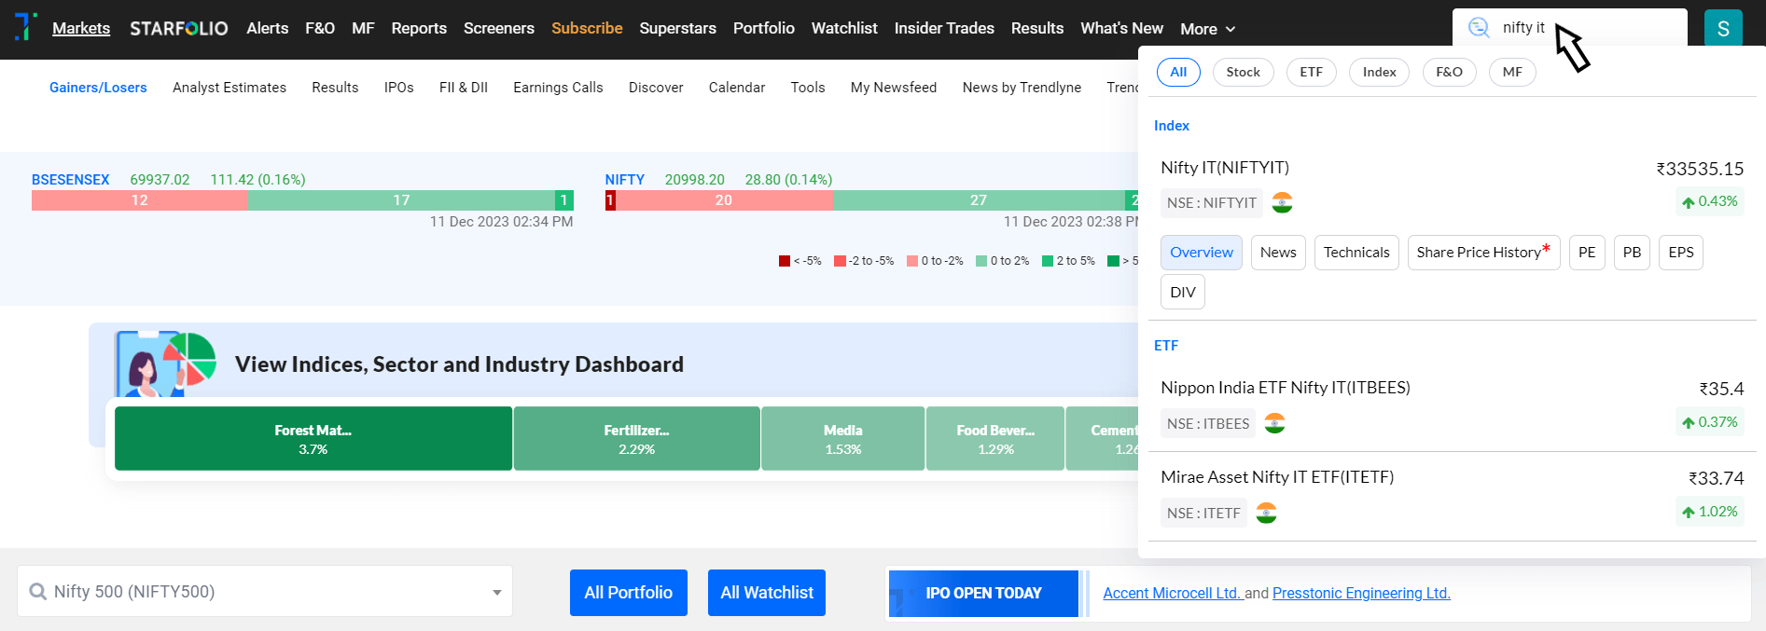1766x631 pixels.
Task: Select the ETF filter pill
Action: pos(1311,72)
